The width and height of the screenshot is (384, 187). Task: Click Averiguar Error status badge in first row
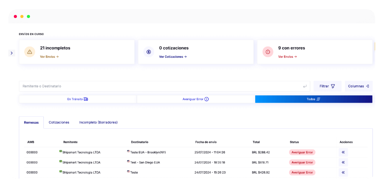click(302, 152)
